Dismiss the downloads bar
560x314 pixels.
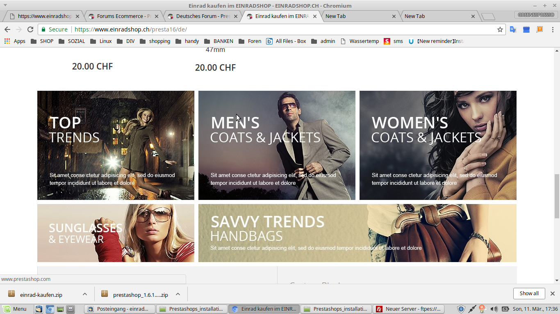point(552,294)
